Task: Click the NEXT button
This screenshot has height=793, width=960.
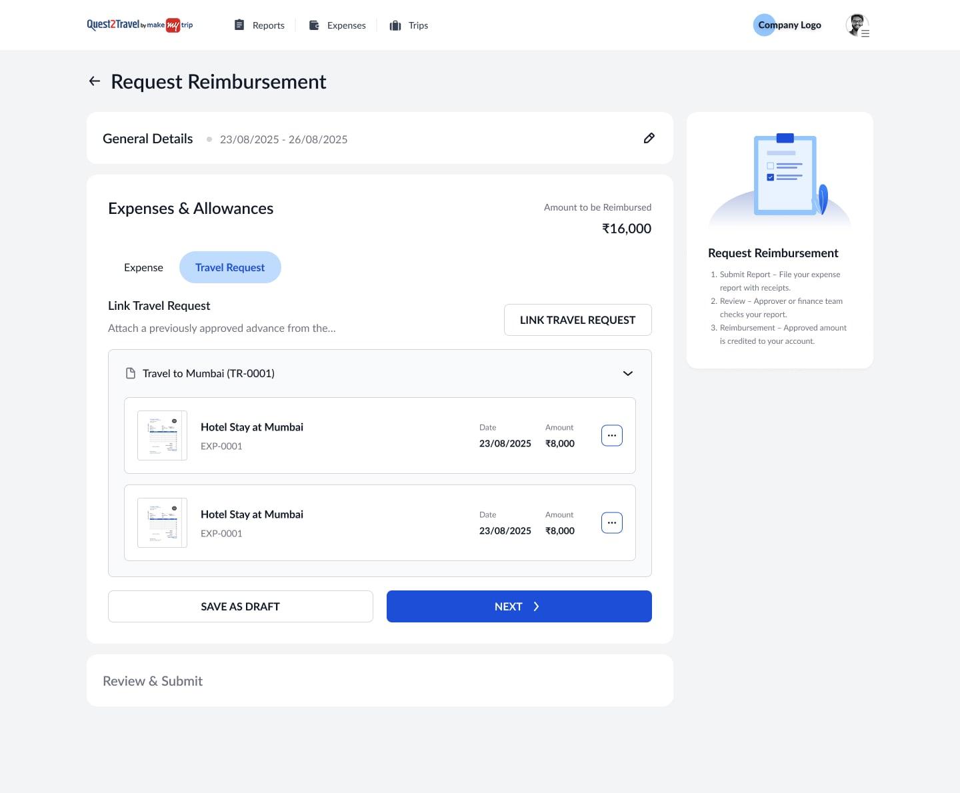Action: click(519, 606)
